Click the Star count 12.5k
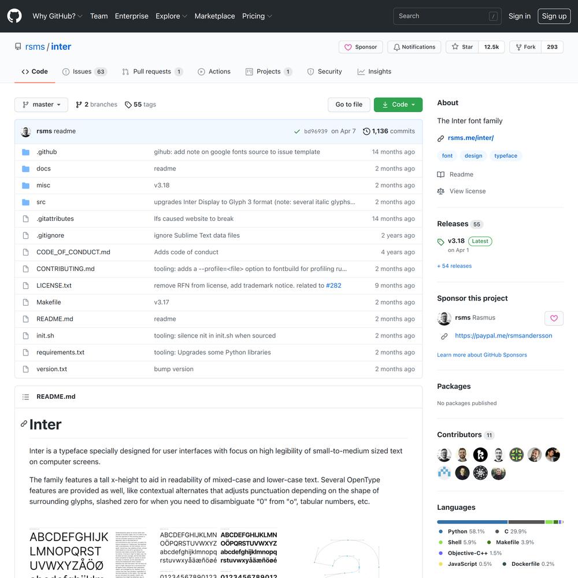The height and width of the screenshot is (578, 578). pos(491,47)
